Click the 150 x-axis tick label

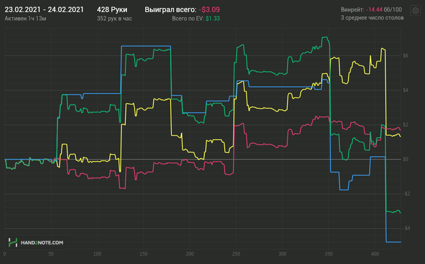(143, 254)
